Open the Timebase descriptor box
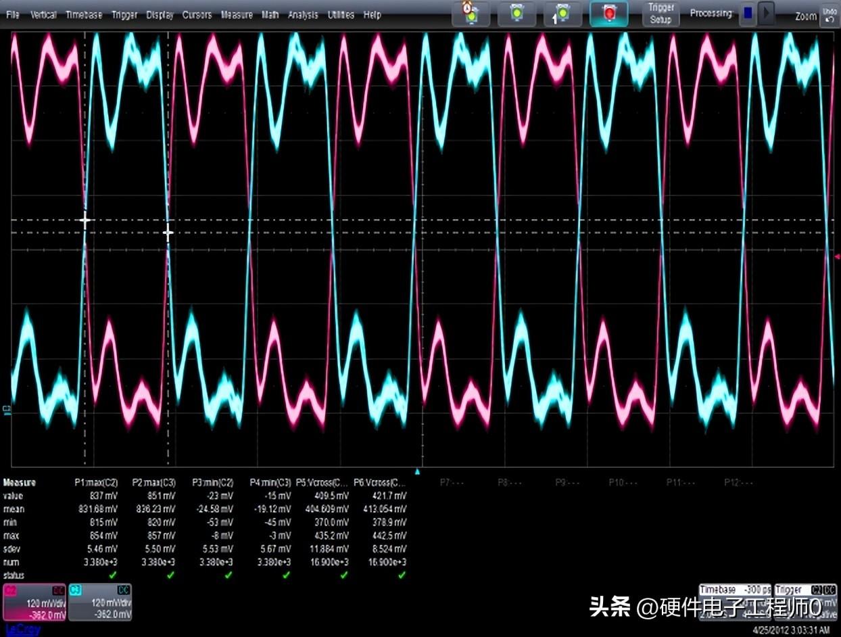This screenshot has width=841, height=637. click(x=734, y=602)
